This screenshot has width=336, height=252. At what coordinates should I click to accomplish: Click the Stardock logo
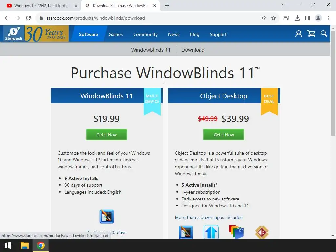point(13,34)
